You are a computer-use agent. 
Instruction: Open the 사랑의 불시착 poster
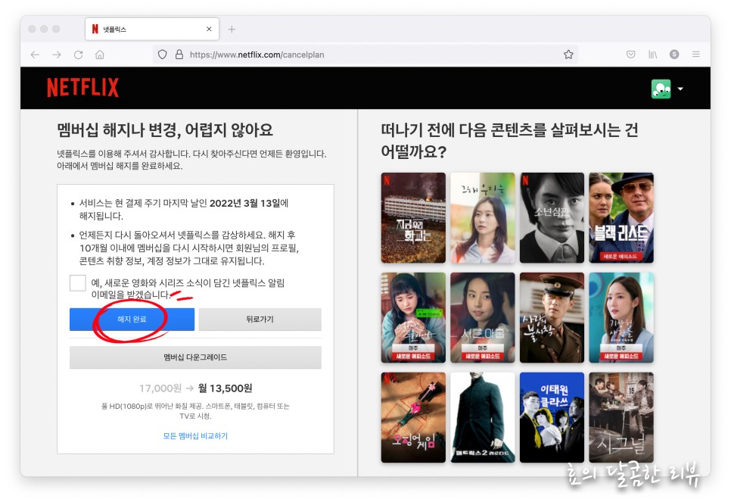click(x=552, y=318)
